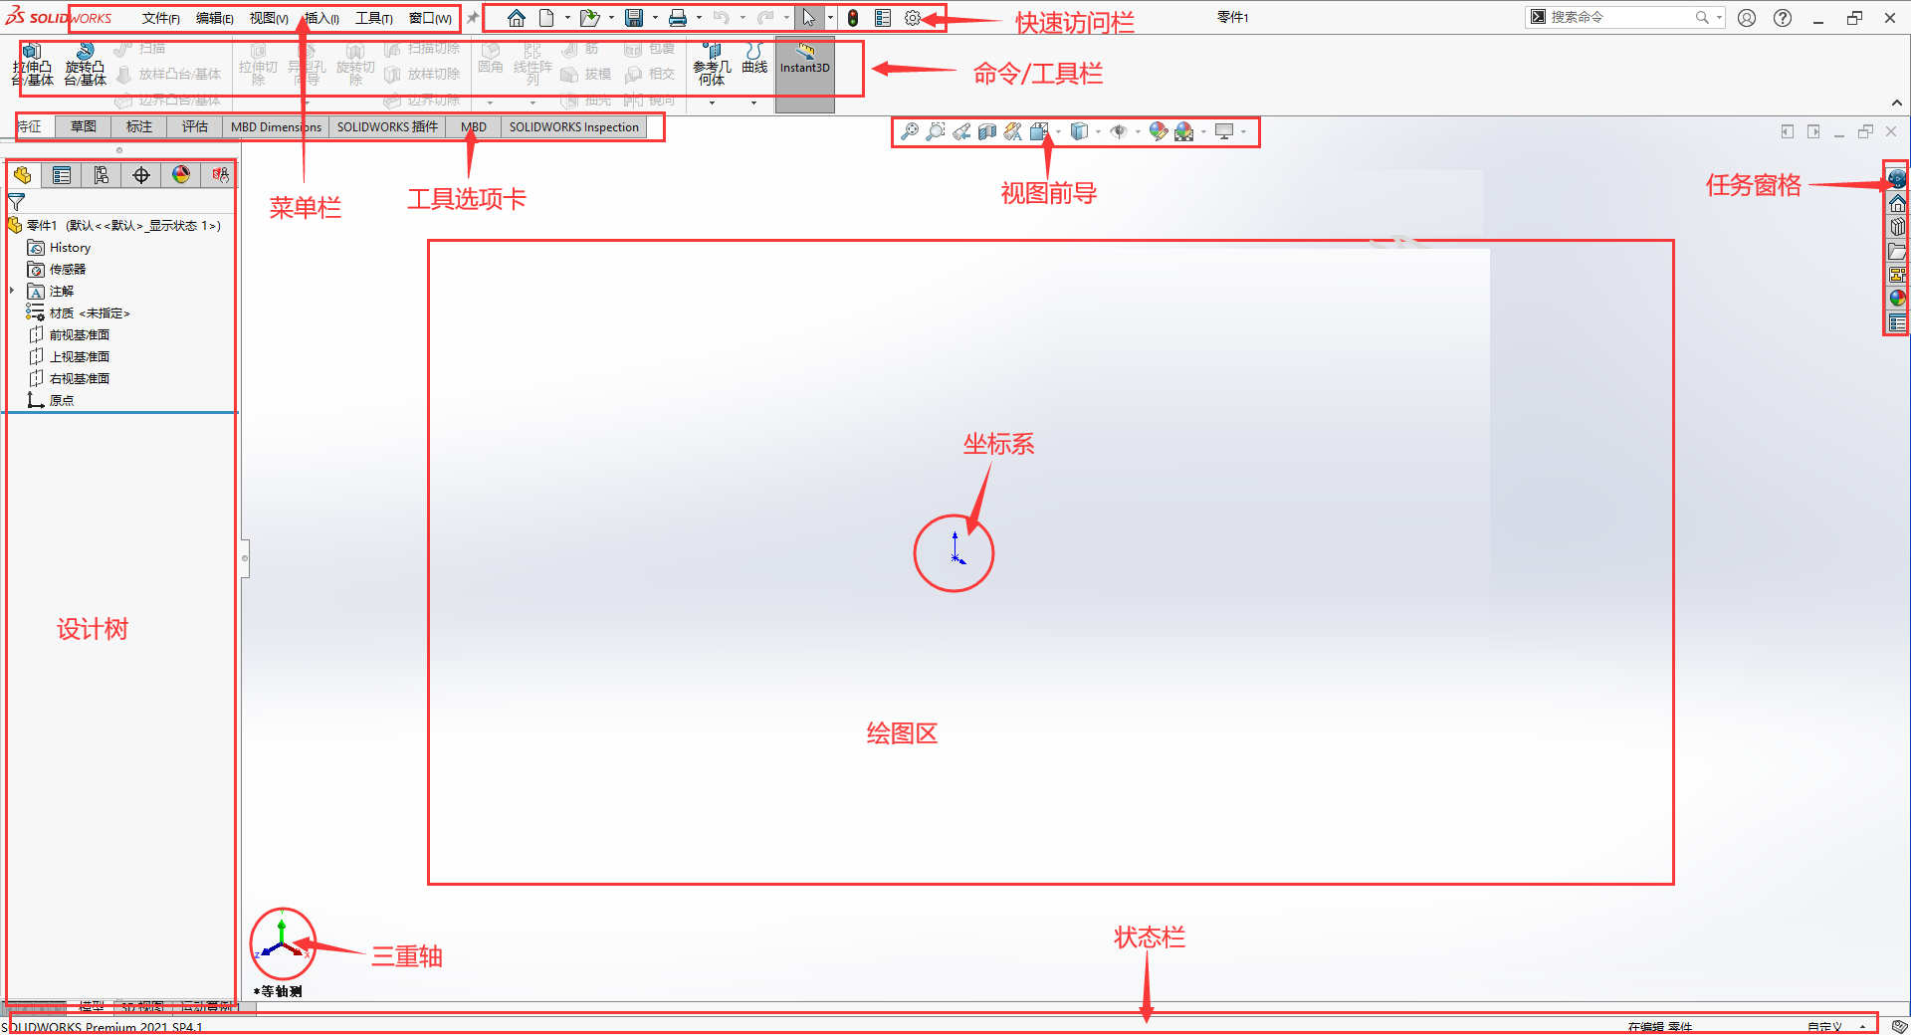The image size is (1911, 1035).
Task: Save the part using the Save icon
Action: tap(634, 18)
